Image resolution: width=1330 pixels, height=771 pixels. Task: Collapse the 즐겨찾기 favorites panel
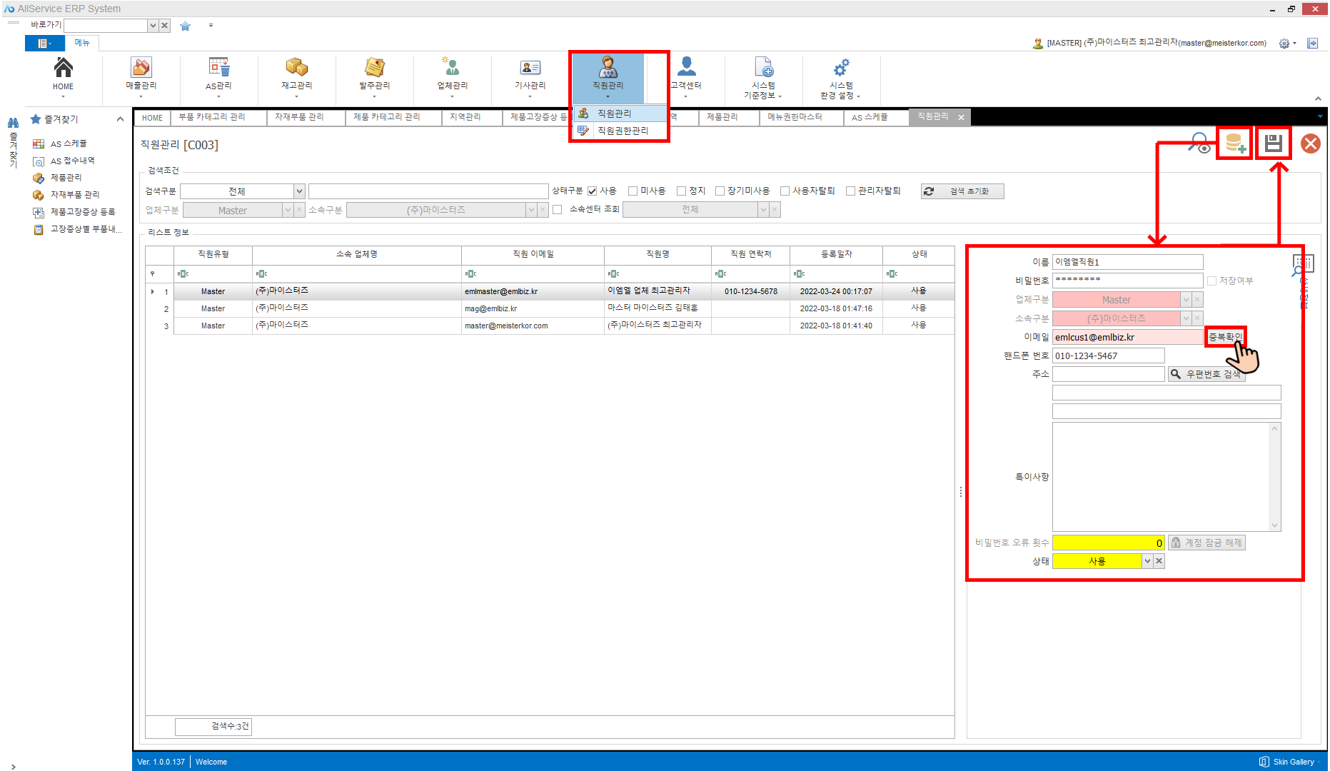(120, 119)
